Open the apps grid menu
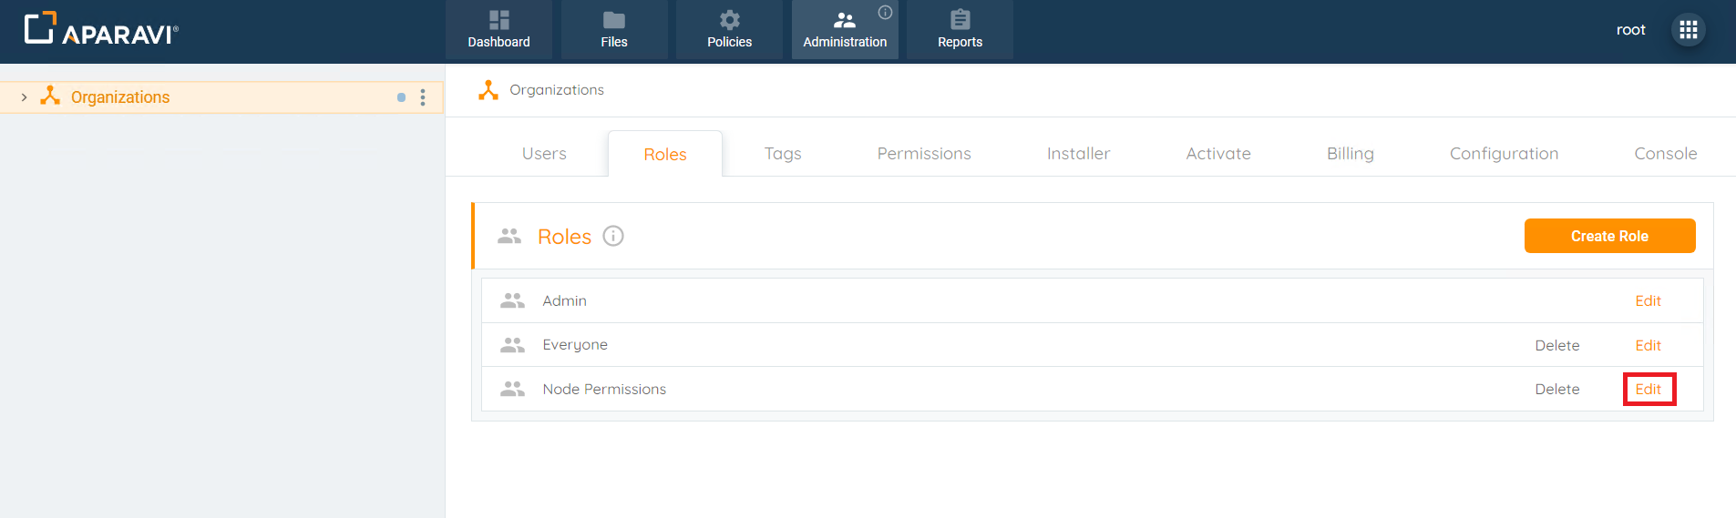The image size is (1736, 518). 1688,30
